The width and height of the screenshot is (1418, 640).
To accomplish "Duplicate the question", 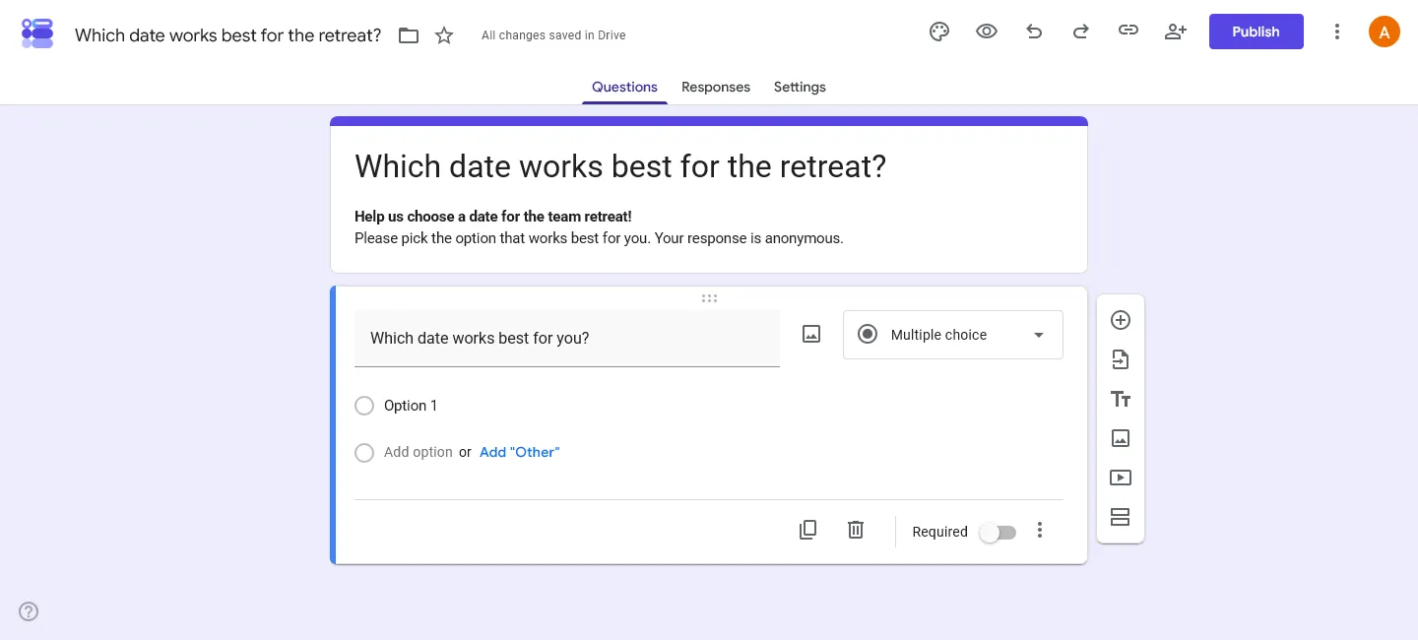I will [x=807, y=530].
